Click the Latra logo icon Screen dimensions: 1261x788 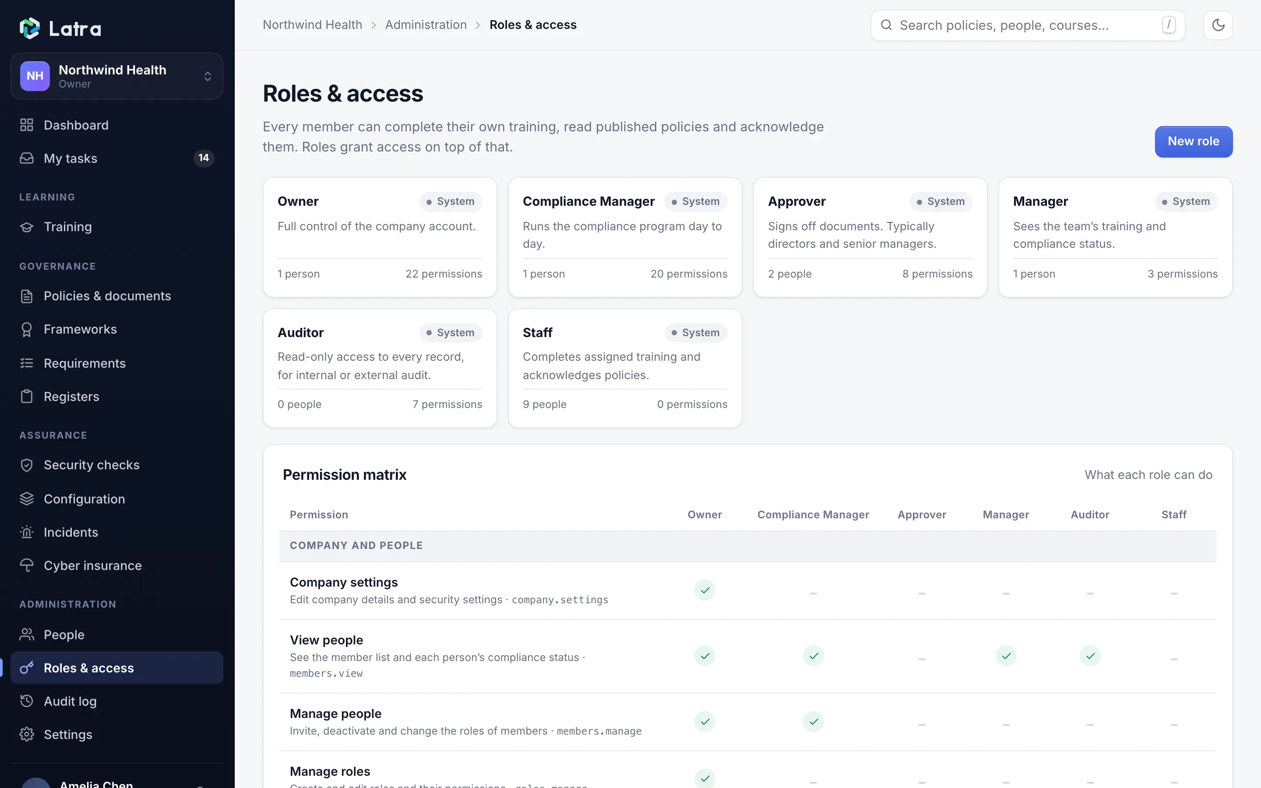(x=30, y=28)
